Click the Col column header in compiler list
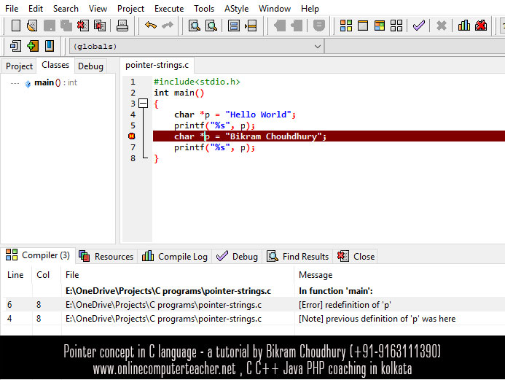The width and height of the screenshot is (505, 380). coord(43,275)
